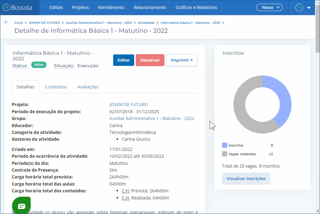Viewport: 320px width, 214px height.
Task: Switch to the Avaliações tab
Action: click(x=88, y=87)
